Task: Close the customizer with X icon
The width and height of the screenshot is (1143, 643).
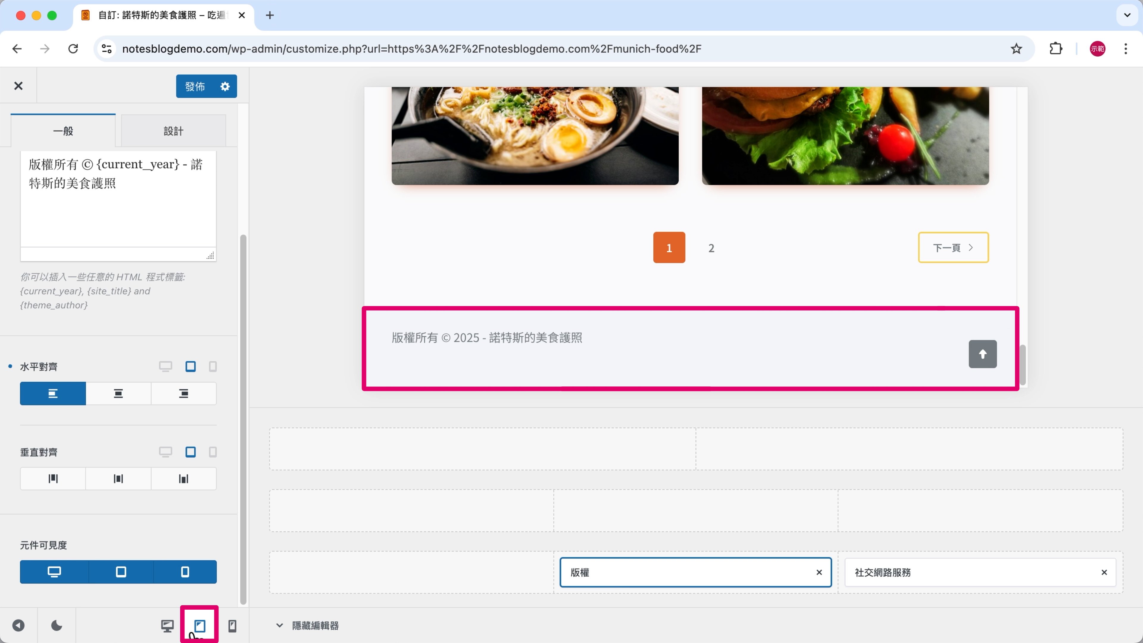Action: click(18, 86)
